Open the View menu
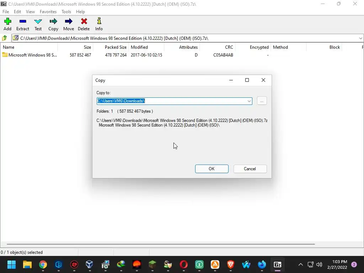The height and width of the screenshot is (273, 364). [x=30, y=12]
